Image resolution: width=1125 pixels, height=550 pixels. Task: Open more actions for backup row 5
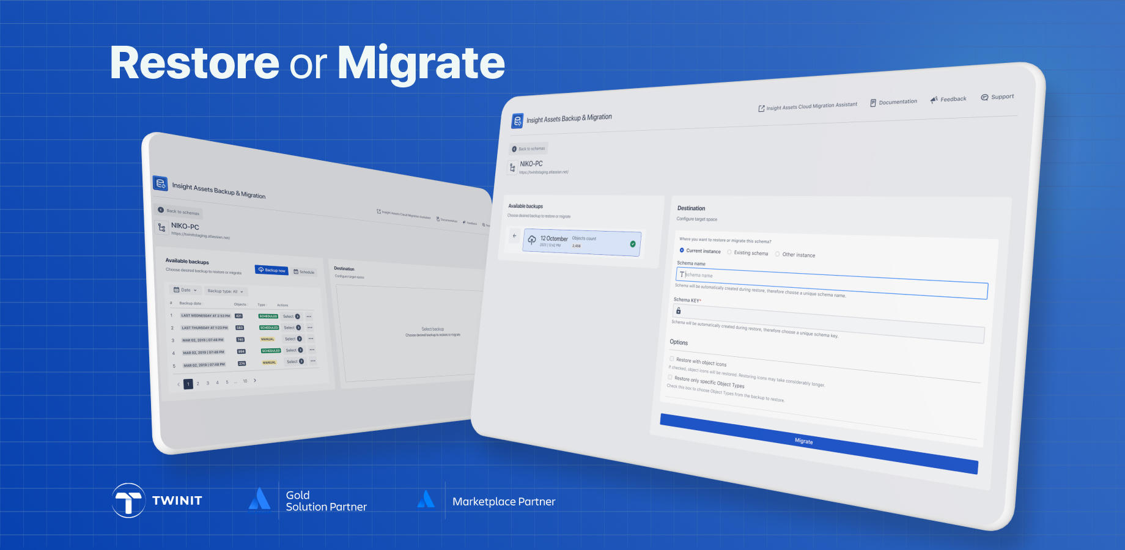click(x=313, y=361)
